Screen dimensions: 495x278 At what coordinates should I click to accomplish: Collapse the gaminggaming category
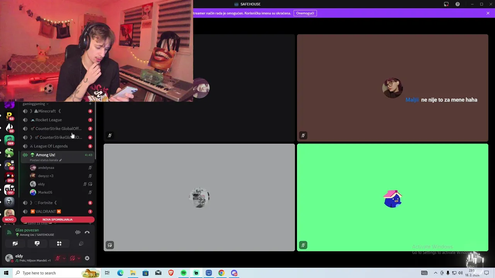35,104
